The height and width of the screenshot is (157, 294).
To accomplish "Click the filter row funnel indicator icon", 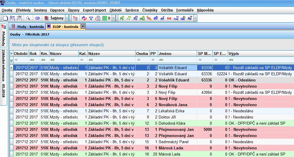I will (x=11, y=61).
